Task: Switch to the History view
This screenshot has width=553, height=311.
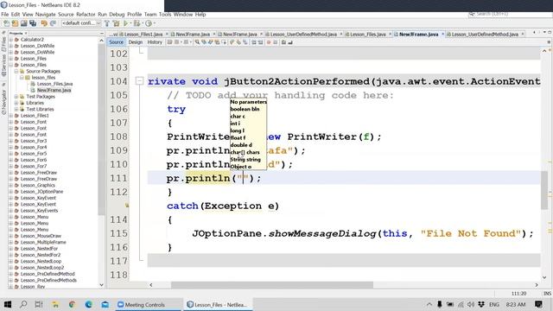Action: (x=155, y=42)
